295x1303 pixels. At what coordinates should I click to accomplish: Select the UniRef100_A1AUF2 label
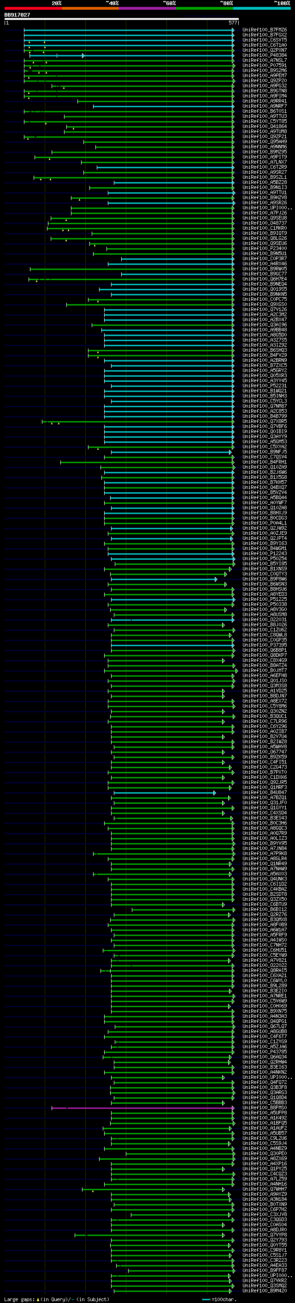pos(265,1128)
